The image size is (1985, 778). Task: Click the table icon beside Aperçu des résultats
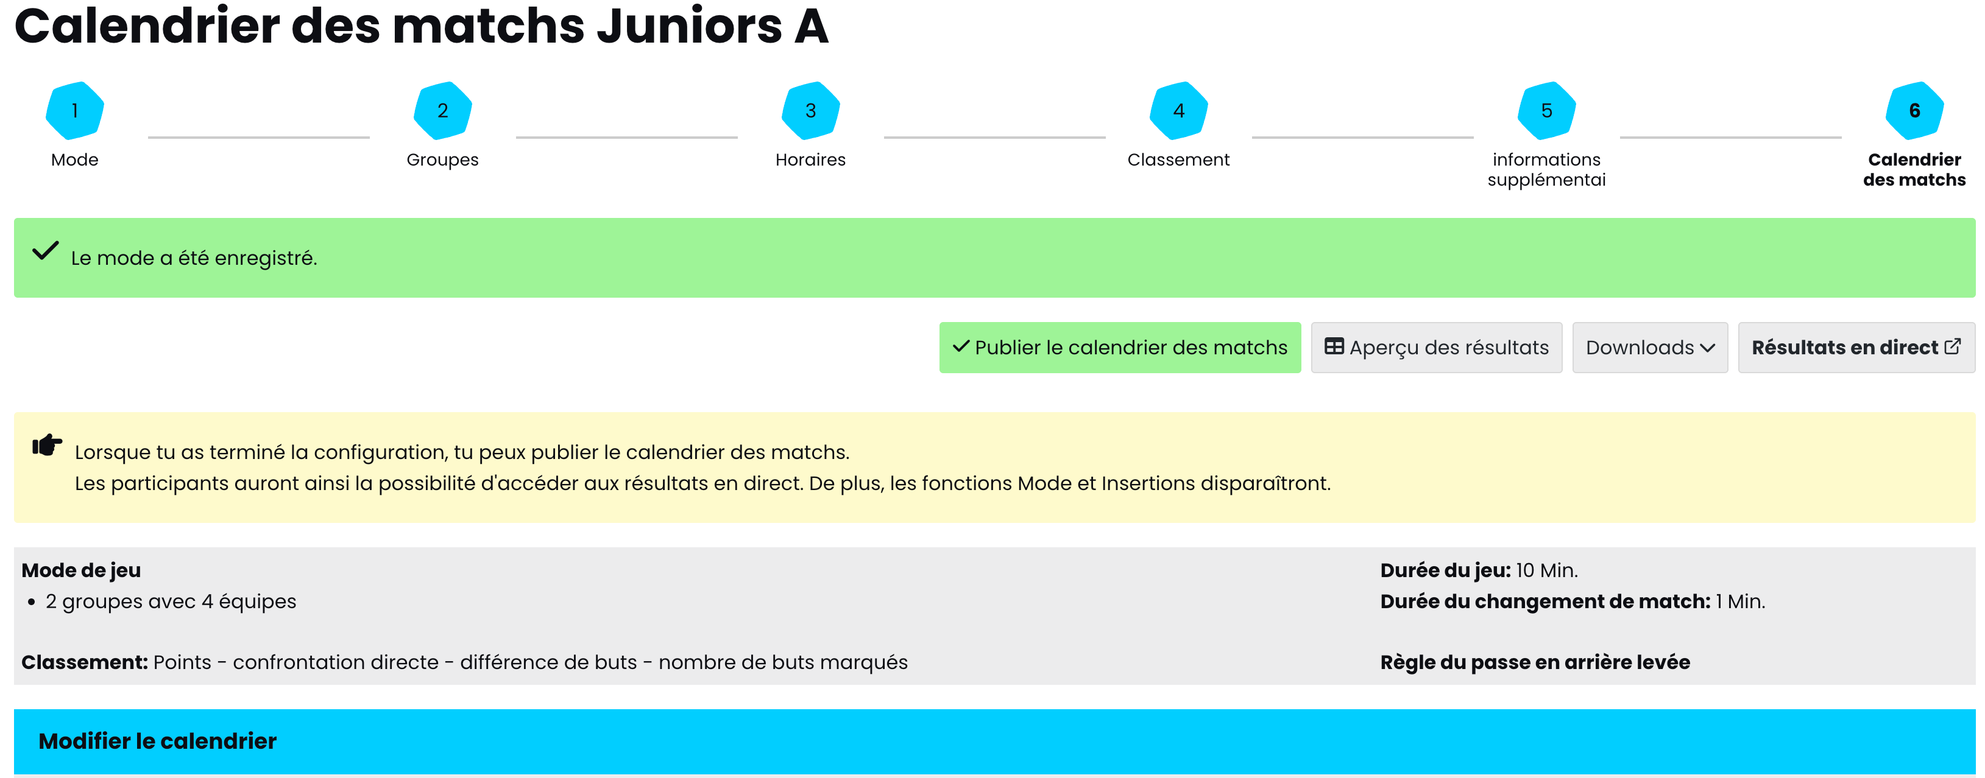click(x=1334, y=346)
